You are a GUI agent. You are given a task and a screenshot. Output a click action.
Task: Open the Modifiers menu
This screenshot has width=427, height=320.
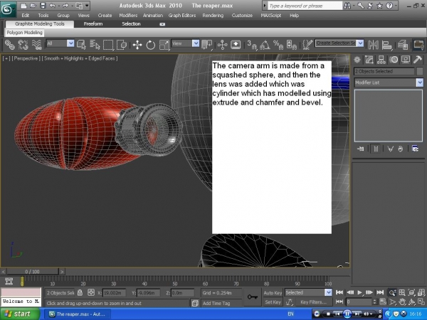coord(128,16)
